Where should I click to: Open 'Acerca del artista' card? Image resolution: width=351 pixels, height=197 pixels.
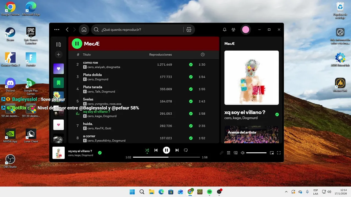251,134
